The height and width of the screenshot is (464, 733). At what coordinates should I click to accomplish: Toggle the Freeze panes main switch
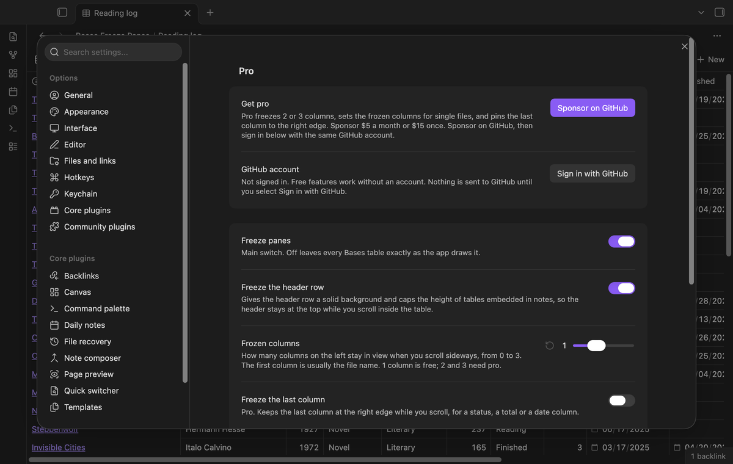point(622,241)
